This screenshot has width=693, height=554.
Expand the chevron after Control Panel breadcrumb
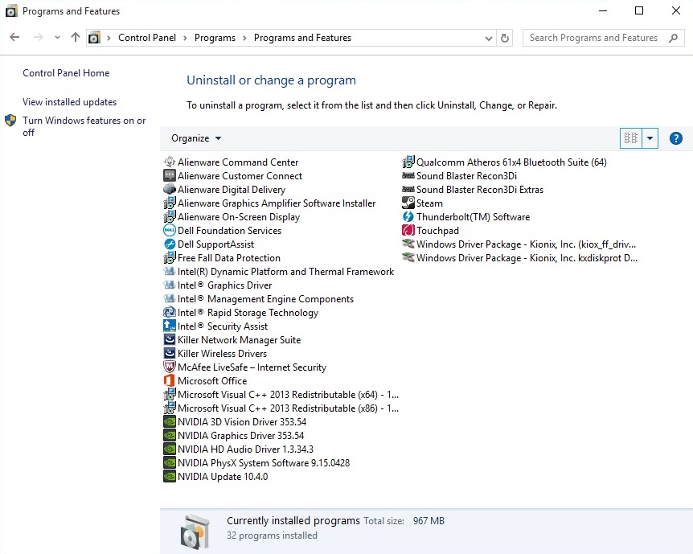click(x=185, y=38)
